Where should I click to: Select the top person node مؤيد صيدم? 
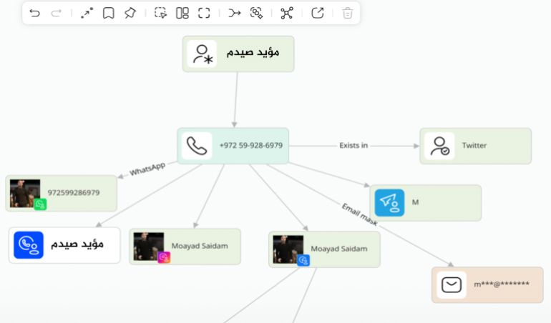pos(238,54)
